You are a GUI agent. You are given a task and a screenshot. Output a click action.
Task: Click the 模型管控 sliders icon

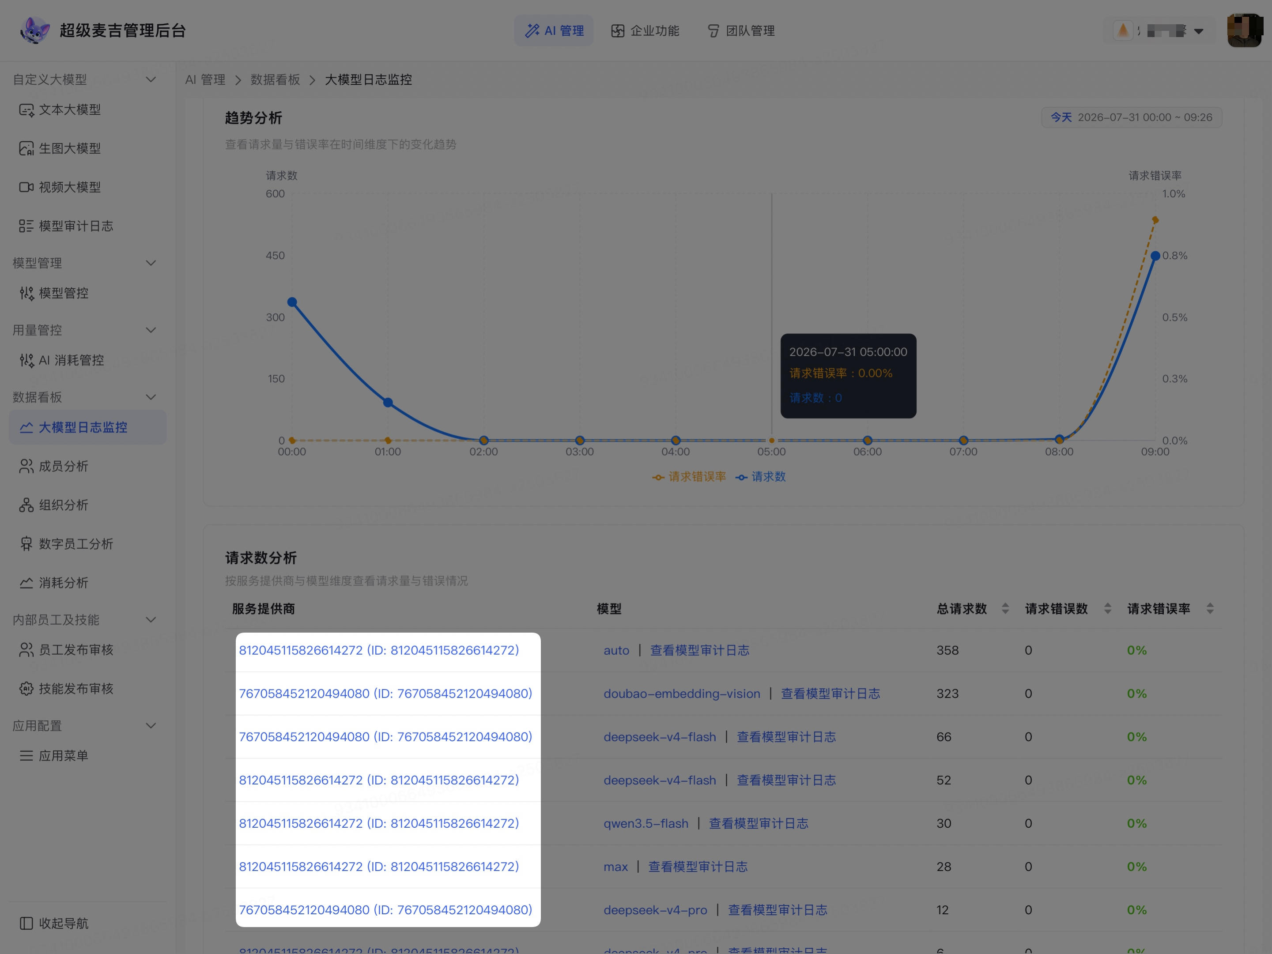26,293
